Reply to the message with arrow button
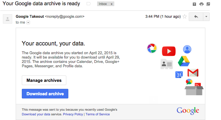 pos(196,17)
